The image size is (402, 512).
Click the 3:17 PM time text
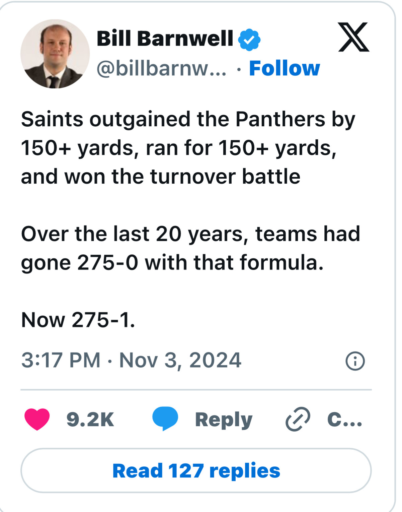pyautogui.click(x=61, y=360)
